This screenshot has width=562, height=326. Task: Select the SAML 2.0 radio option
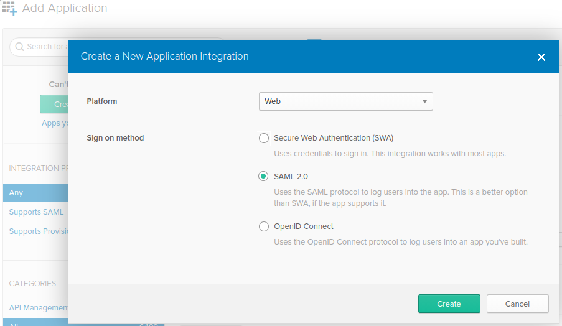[x=263, y=176]
